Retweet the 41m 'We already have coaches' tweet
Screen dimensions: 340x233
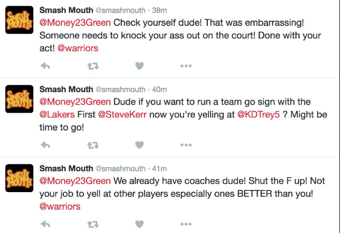(93, 224)
